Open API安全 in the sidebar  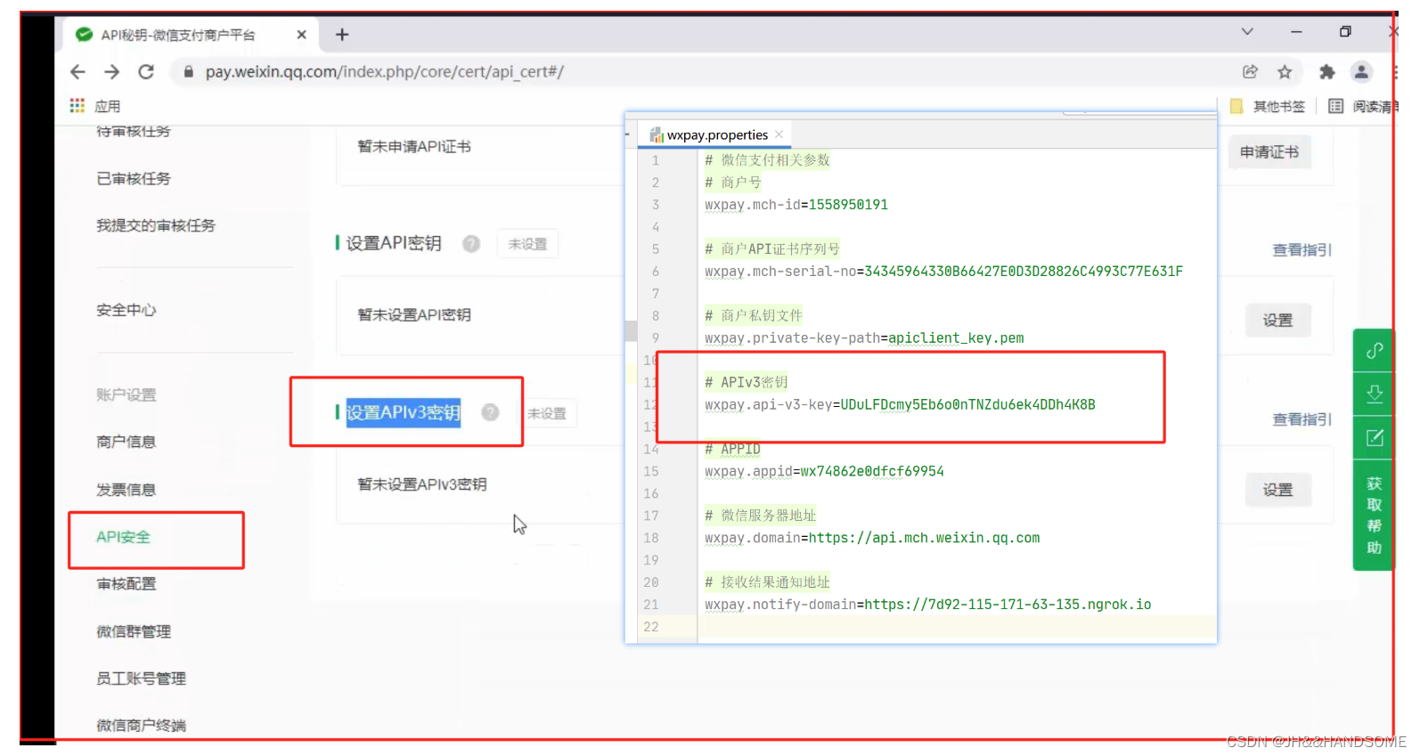(123, 537)
